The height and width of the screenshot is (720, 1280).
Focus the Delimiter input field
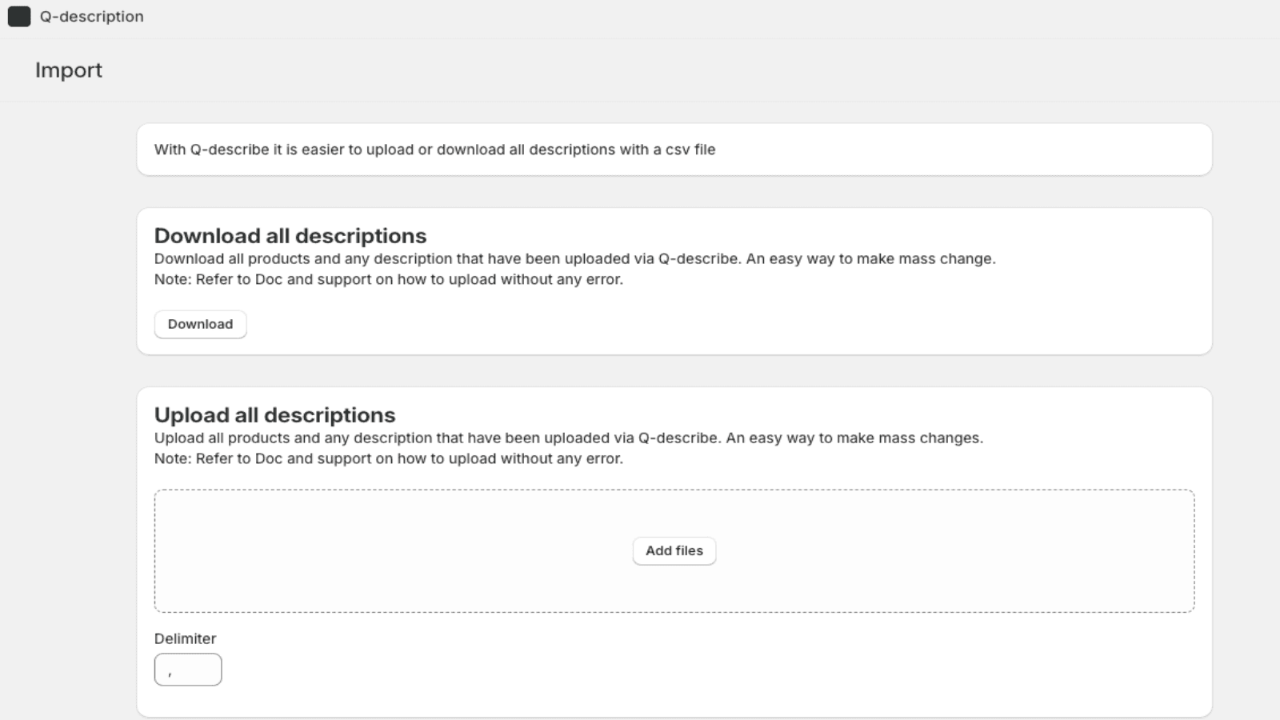(x=188, y=670)
